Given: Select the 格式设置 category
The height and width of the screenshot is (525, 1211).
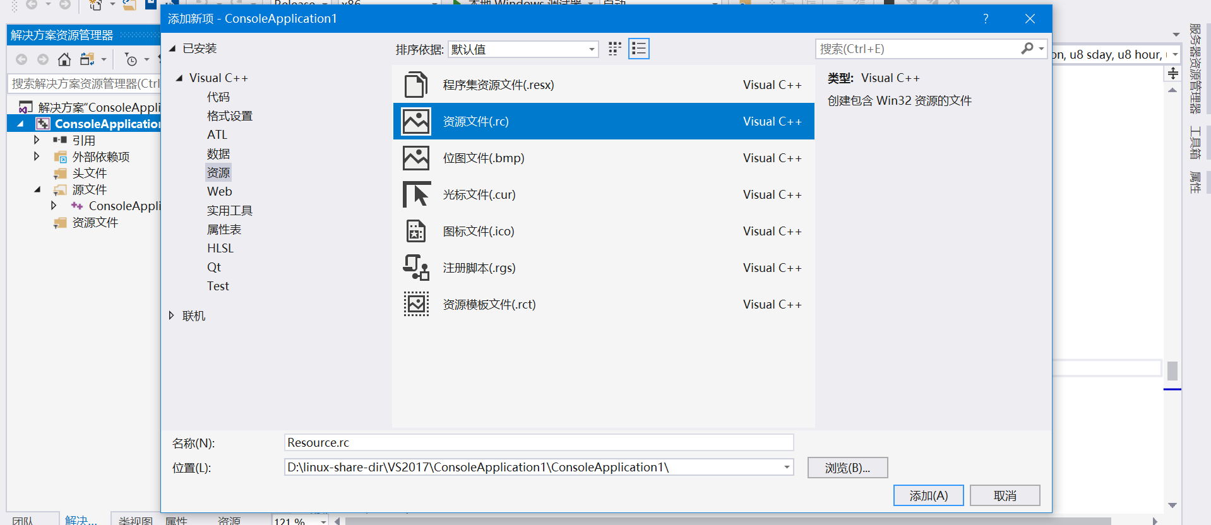Looking at the screenshot, I should [230, 115].
